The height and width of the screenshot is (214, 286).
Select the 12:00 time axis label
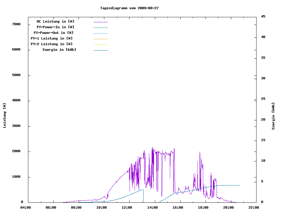click(127, 207)
